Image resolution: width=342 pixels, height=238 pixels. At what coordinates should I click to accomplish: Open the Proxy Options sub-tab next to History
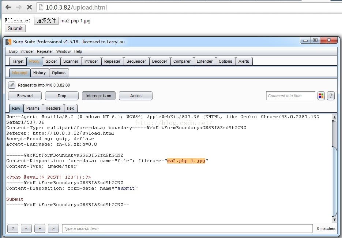[x=59, y=73]
